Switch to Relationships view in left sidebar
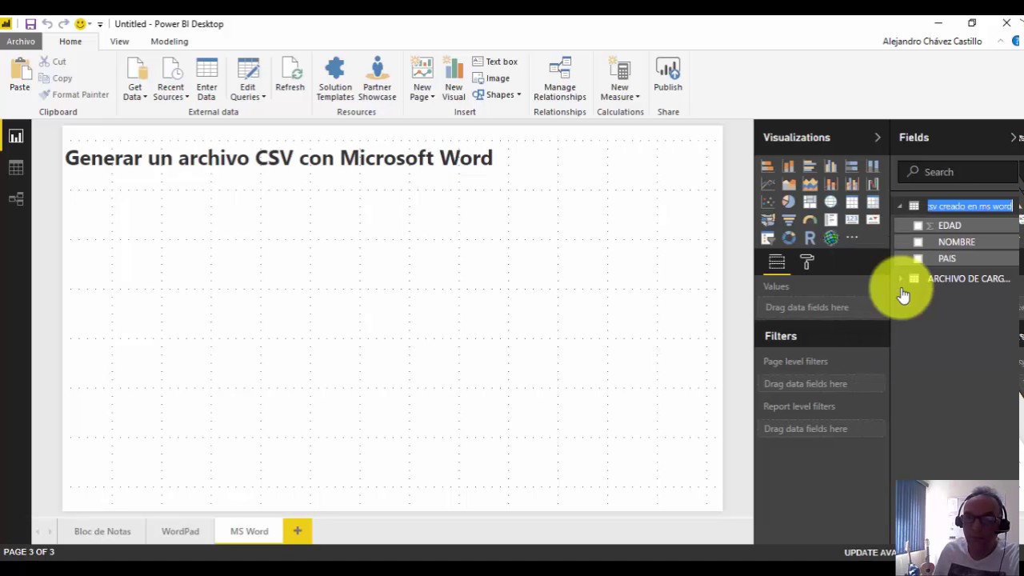This screenshot has height=576, width=1024. [16, 199]
